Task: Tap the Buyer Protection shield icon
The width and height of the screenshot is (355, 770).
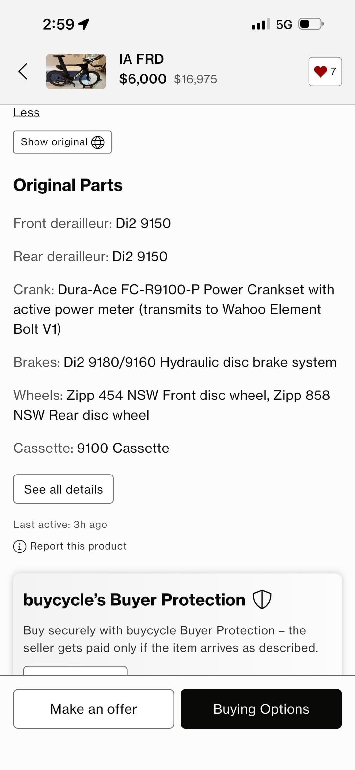Action: [x=262, y=600]
